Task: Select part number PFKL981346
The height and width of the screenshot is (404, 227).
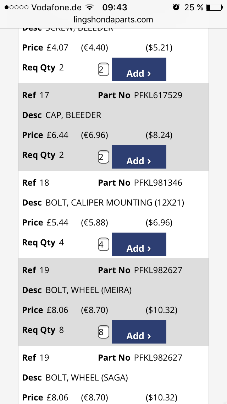Action: tap(158, 183)
